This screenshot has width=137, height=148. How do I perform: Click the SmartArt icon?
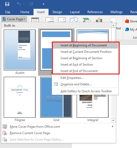click(87, 20)
